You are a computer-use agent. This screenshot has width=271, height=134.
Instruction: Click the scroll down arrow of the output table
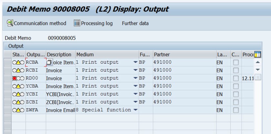click(257, 70)
